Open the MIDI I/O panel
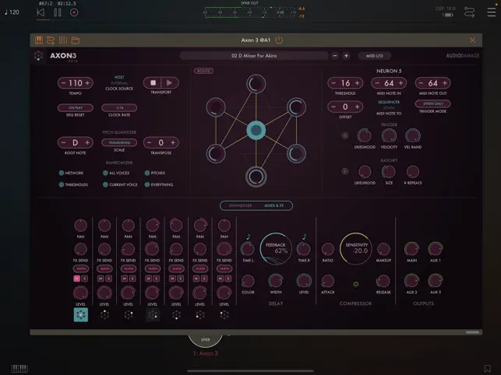Image resolution: width=501 pixels, height=375 pixels. [375, 56]
